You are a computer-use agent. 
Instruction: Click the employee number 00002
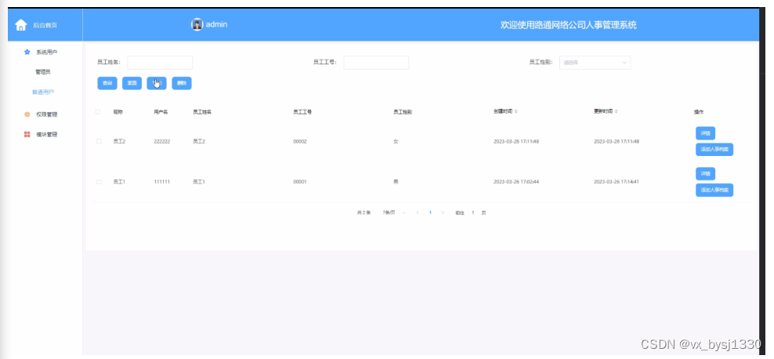tap(300, 141)
